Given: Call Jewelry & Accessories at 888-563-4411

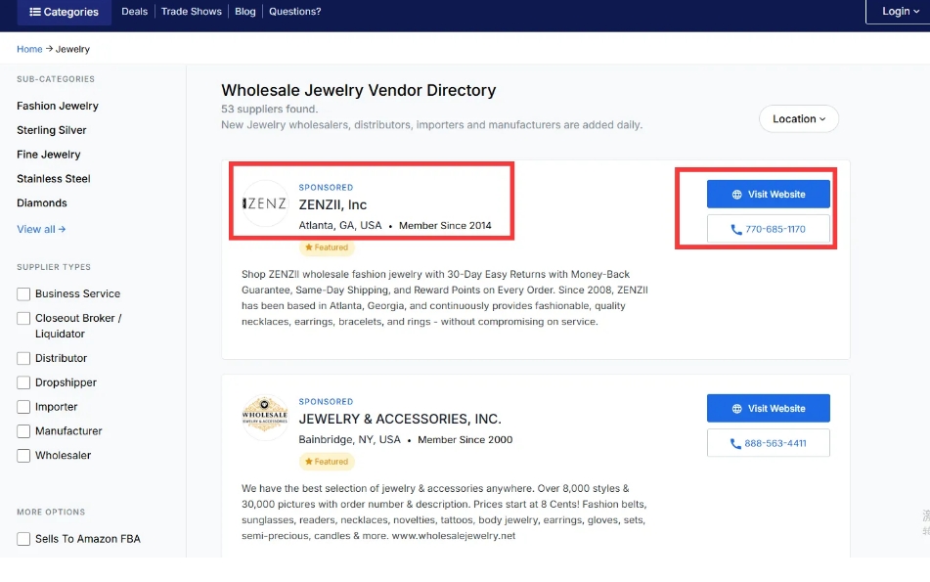Looking at the screenshot, I should (768, 443).
